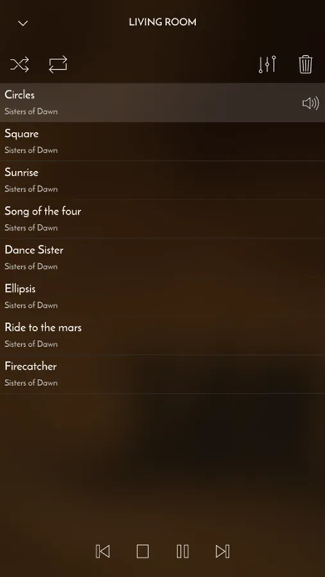Tap the speaker icon on Circles

pos(311,103)
